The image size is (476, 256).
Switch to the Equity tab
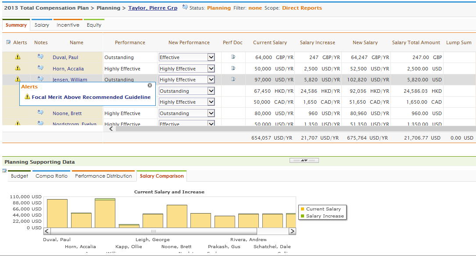94,25
